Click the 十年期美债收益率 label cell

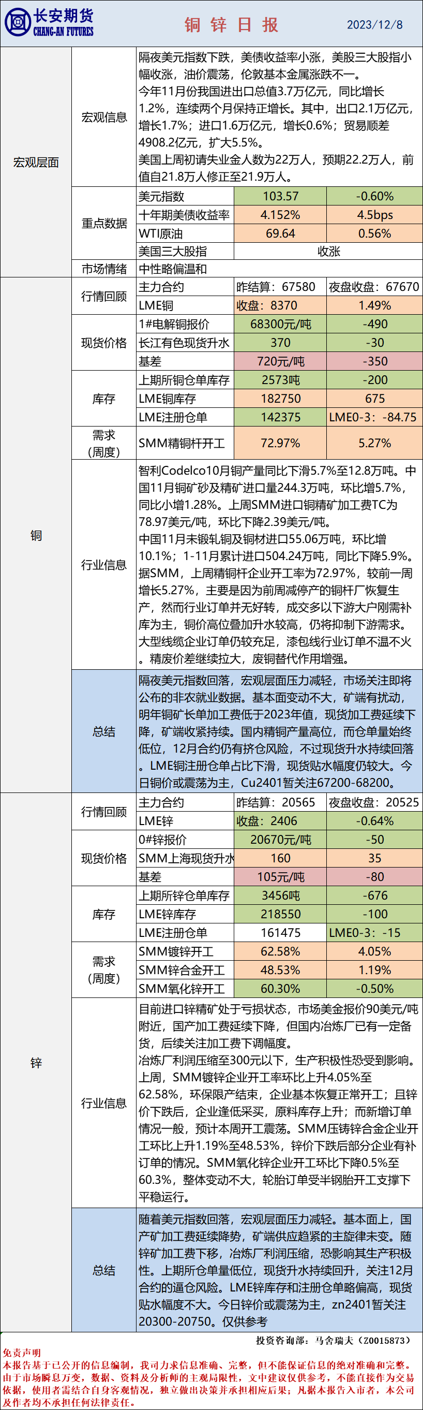185,215
